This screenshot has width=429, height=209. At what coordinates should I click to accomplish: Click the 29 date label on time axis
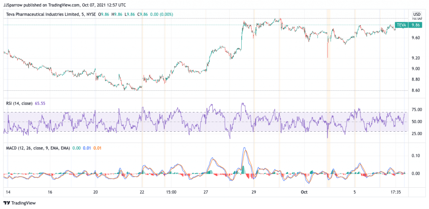[254, 192]
